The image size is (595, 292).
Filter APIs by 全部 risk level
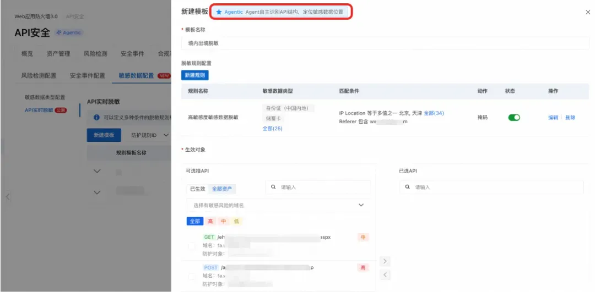195,221
